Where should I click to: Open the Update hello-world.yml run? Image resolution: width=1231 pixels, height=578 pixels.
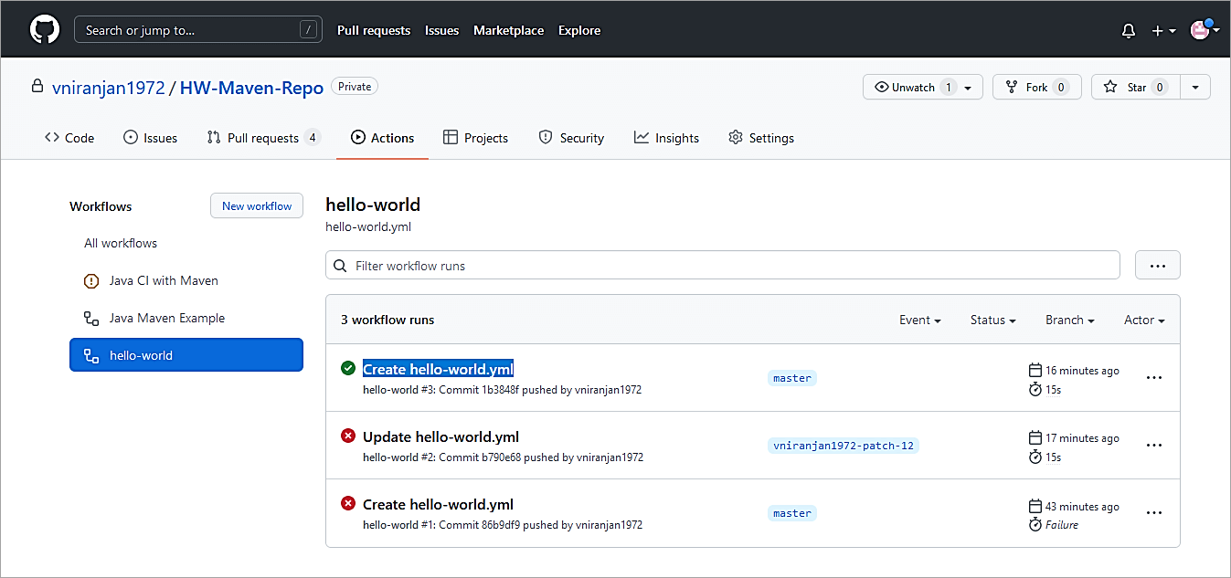tap(440, 436)
